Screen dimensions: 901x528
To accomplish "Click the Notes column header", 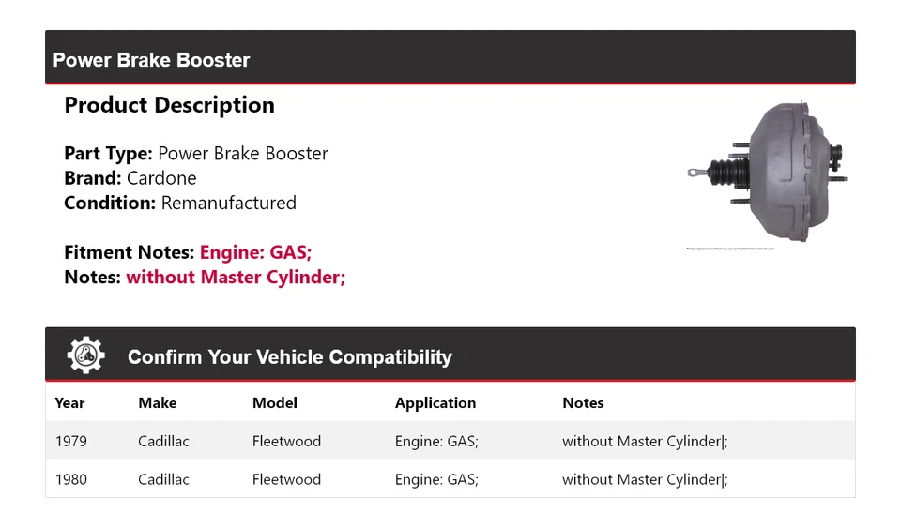I will [x=583, y=402].
